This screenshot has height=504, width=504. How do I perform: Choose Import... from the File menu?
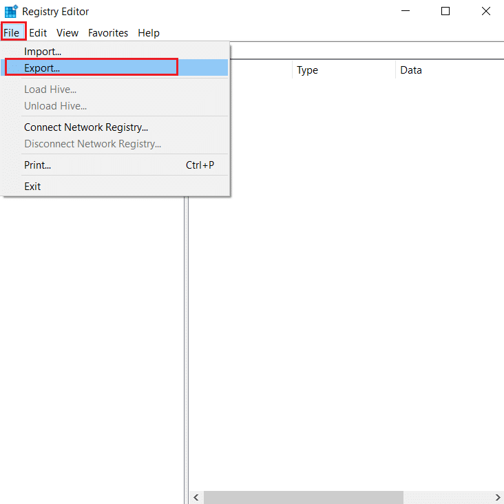pyautogui.click(x=115, y=52)
